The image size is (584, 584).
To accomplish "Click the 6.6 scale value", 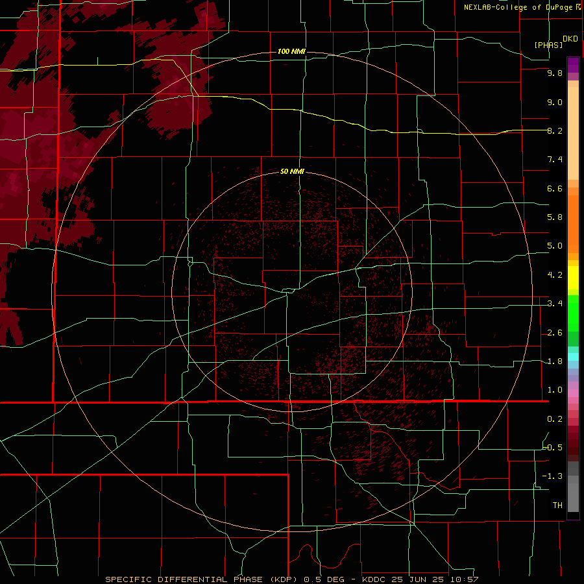I will pos(555,188).
